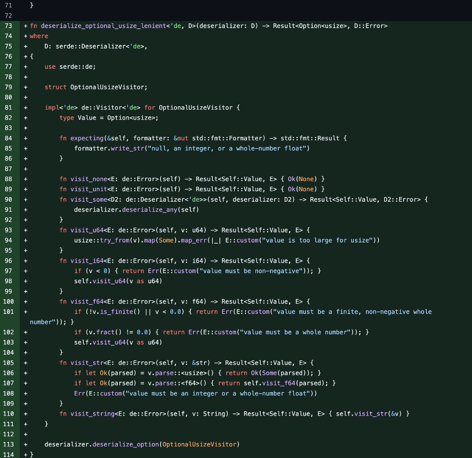Click the 'expecting' function name

click(x=87, y=138)
